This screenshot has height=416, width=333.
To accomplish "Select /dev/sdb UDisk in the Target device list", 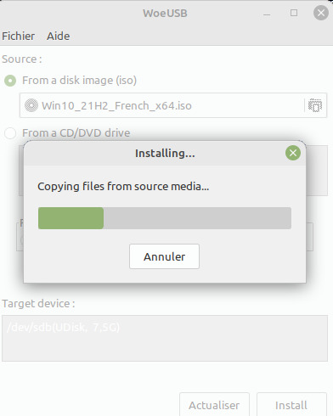I will pyautogui.click(x=63, y=327).
